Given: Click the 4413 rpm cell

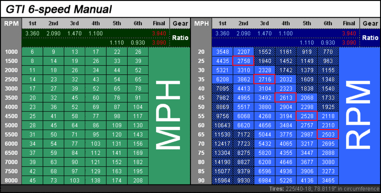Looking at the screenshot, I should [243, 89].
